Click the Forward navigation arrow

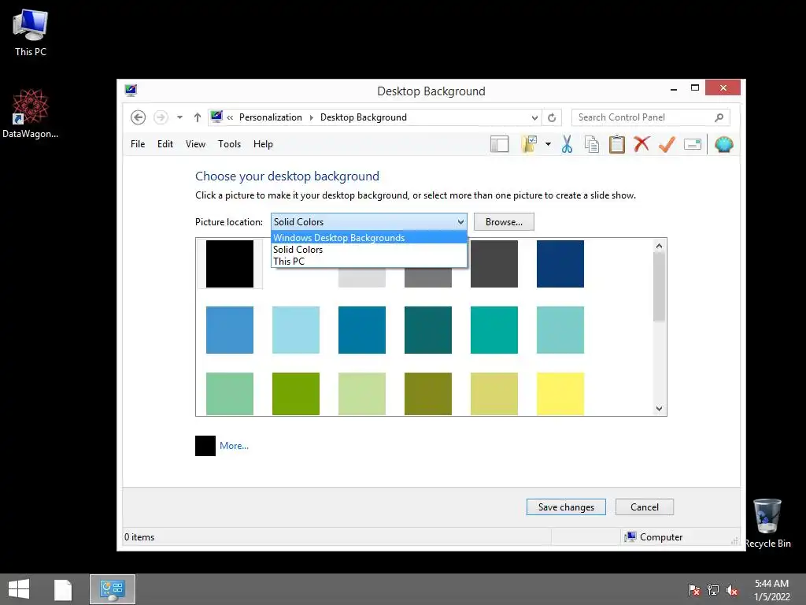click(161, 117)
